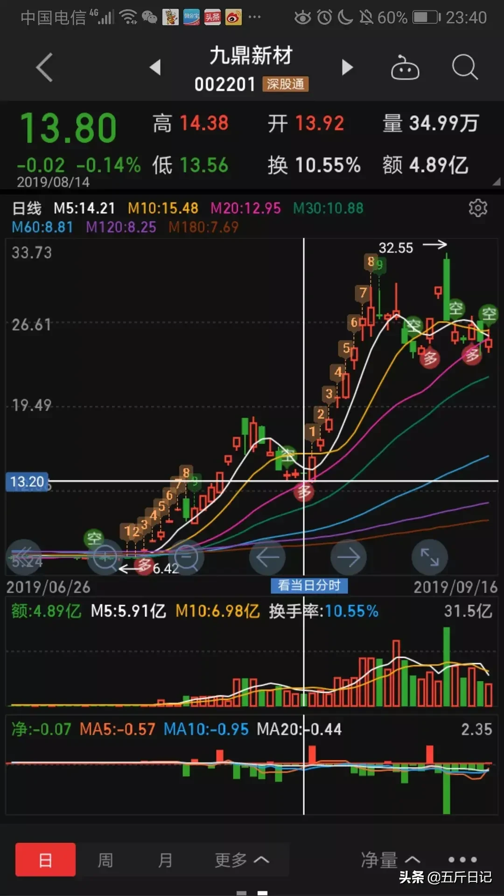Tap volume M5:5.91亿 label
Screen dimensions: 504x896
[128, 611]
